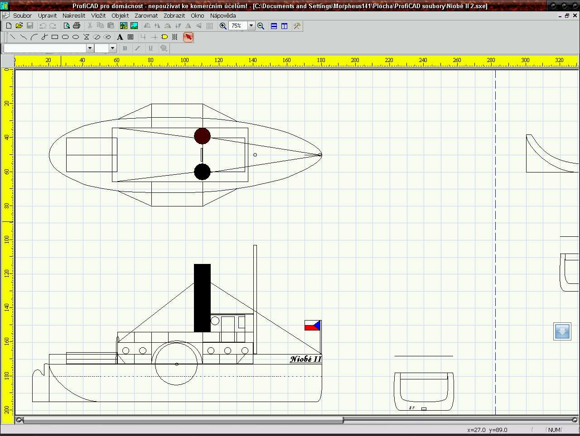
Task: Click the print preview icon
Action: point(67,26)
